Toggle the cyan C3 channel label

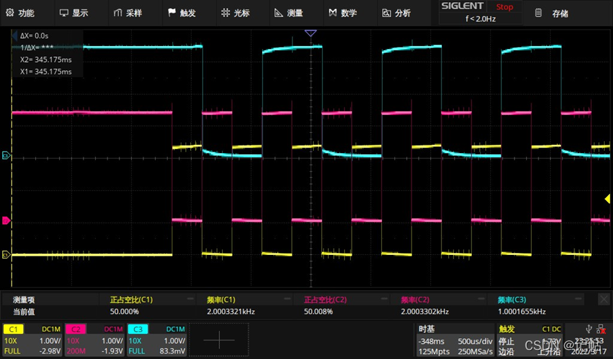(x=138, y=329)
